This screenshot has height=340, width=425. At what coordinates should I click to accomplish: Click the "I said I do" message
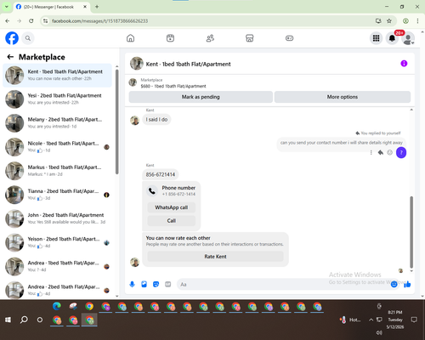coord(156,120)
